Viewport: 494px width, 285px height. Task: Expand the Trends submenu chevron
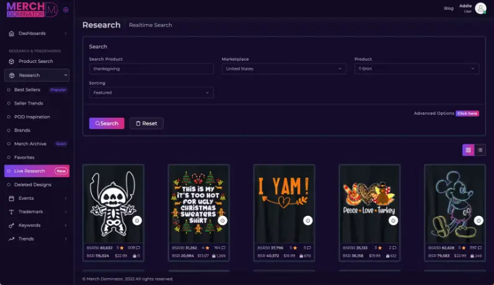tap(65, 239)
